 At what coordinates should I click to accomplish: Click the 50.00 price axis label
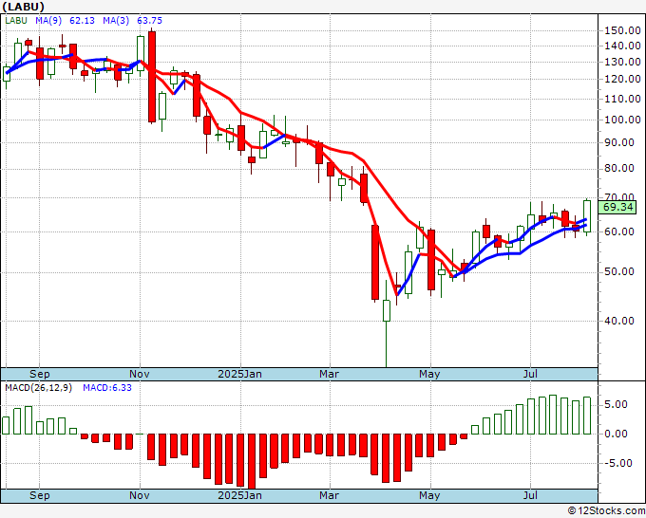click(619, 271)
